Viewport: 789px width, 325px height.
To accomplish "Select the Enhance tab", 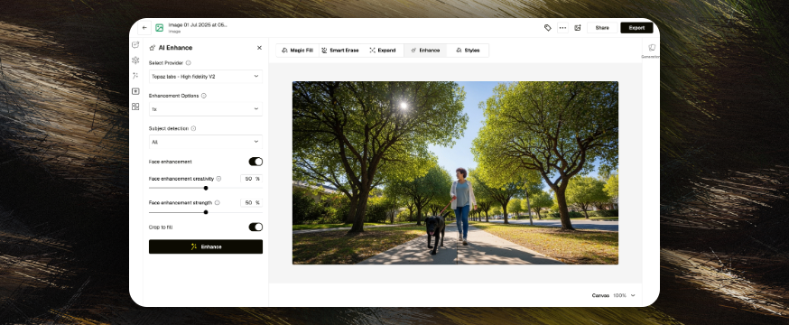I will click(x=425, y=51).
